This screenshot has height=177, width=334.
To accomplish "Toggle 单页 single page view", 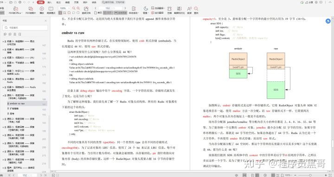I will (98, 13).
